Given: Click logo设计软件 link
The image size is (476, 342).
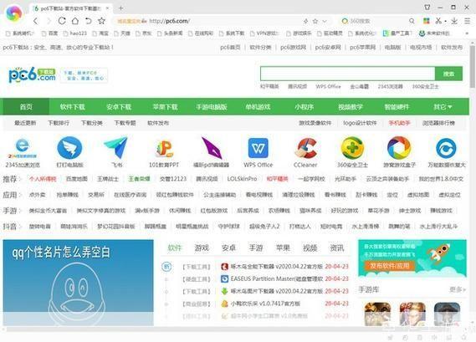Looking at the screenshot, I should coord(360,123).
